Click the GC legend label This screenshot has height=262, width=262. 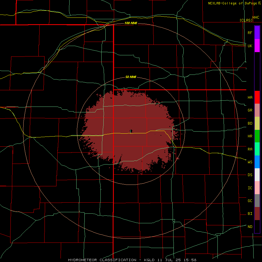[x=250, y=201]
